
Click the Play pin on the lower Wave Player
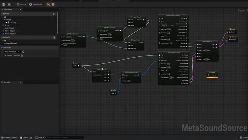pos(160,55)
